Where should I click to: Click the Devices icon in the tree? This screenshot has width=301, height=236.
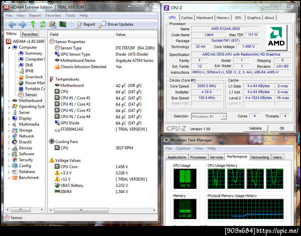click(x=15, y=148)
